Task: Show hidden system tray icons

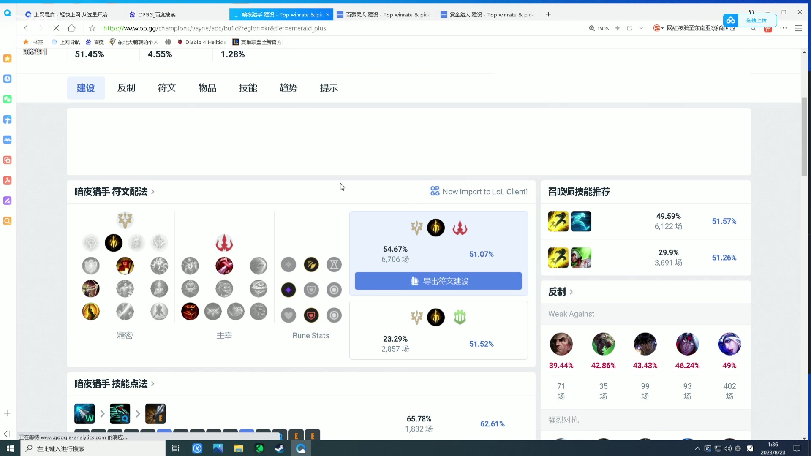Action: 697,448
